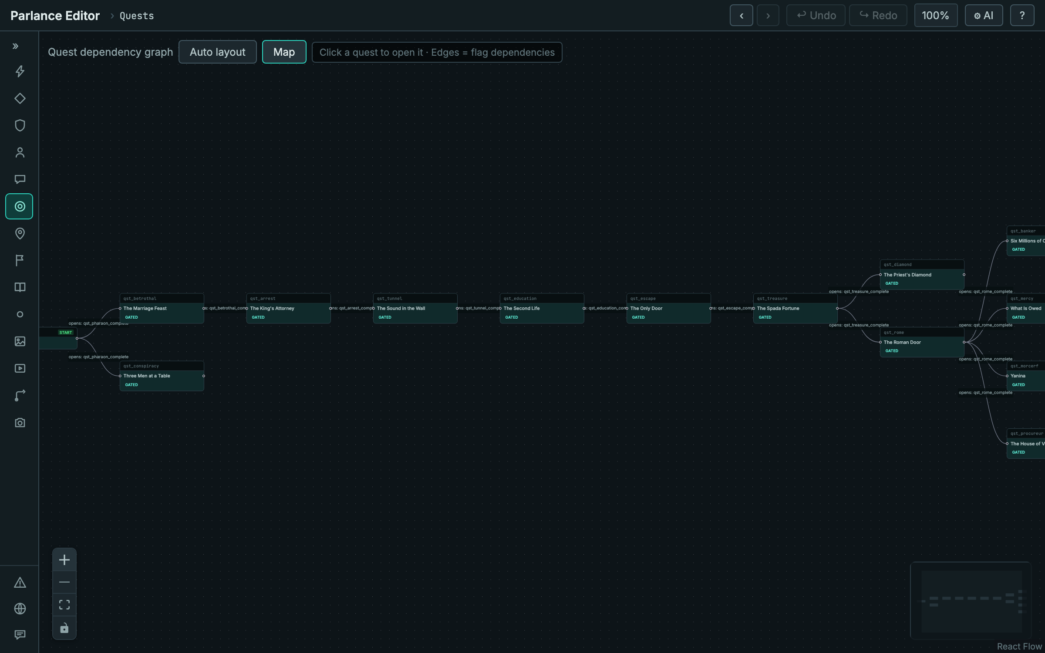Screen dimensions: 1045x653
Task: Open the open-book sidebar section
Action: pos(20,287)
